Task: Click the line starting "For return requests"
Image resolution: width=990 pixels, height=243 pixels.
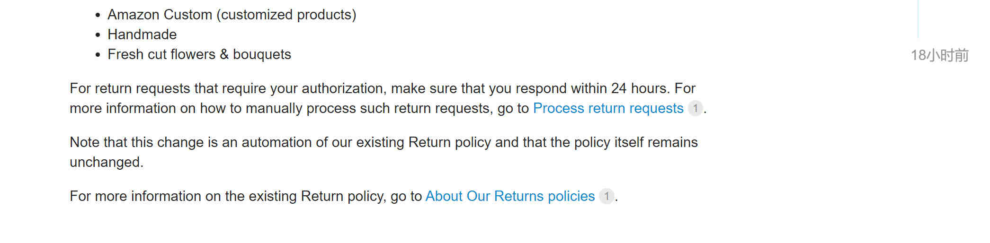Action: [382, 88]
